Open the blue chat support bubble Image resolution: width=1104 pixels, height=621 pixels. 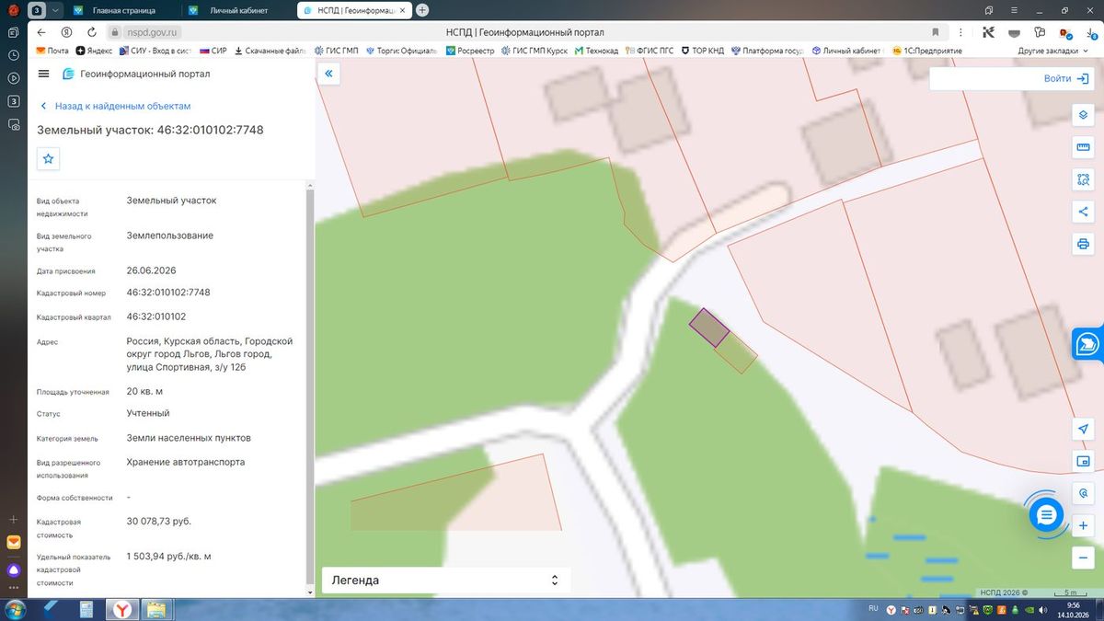[1046, 514]
